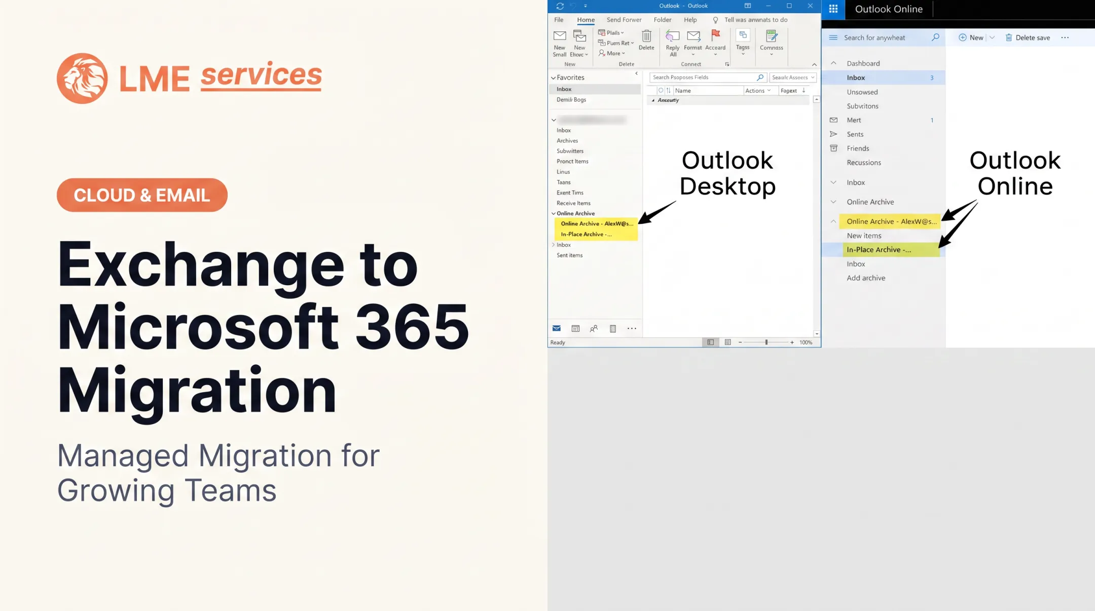Collapse Online Archive in Desktop folder pane
Viewport: 1095px width, 611px height.
554,214
